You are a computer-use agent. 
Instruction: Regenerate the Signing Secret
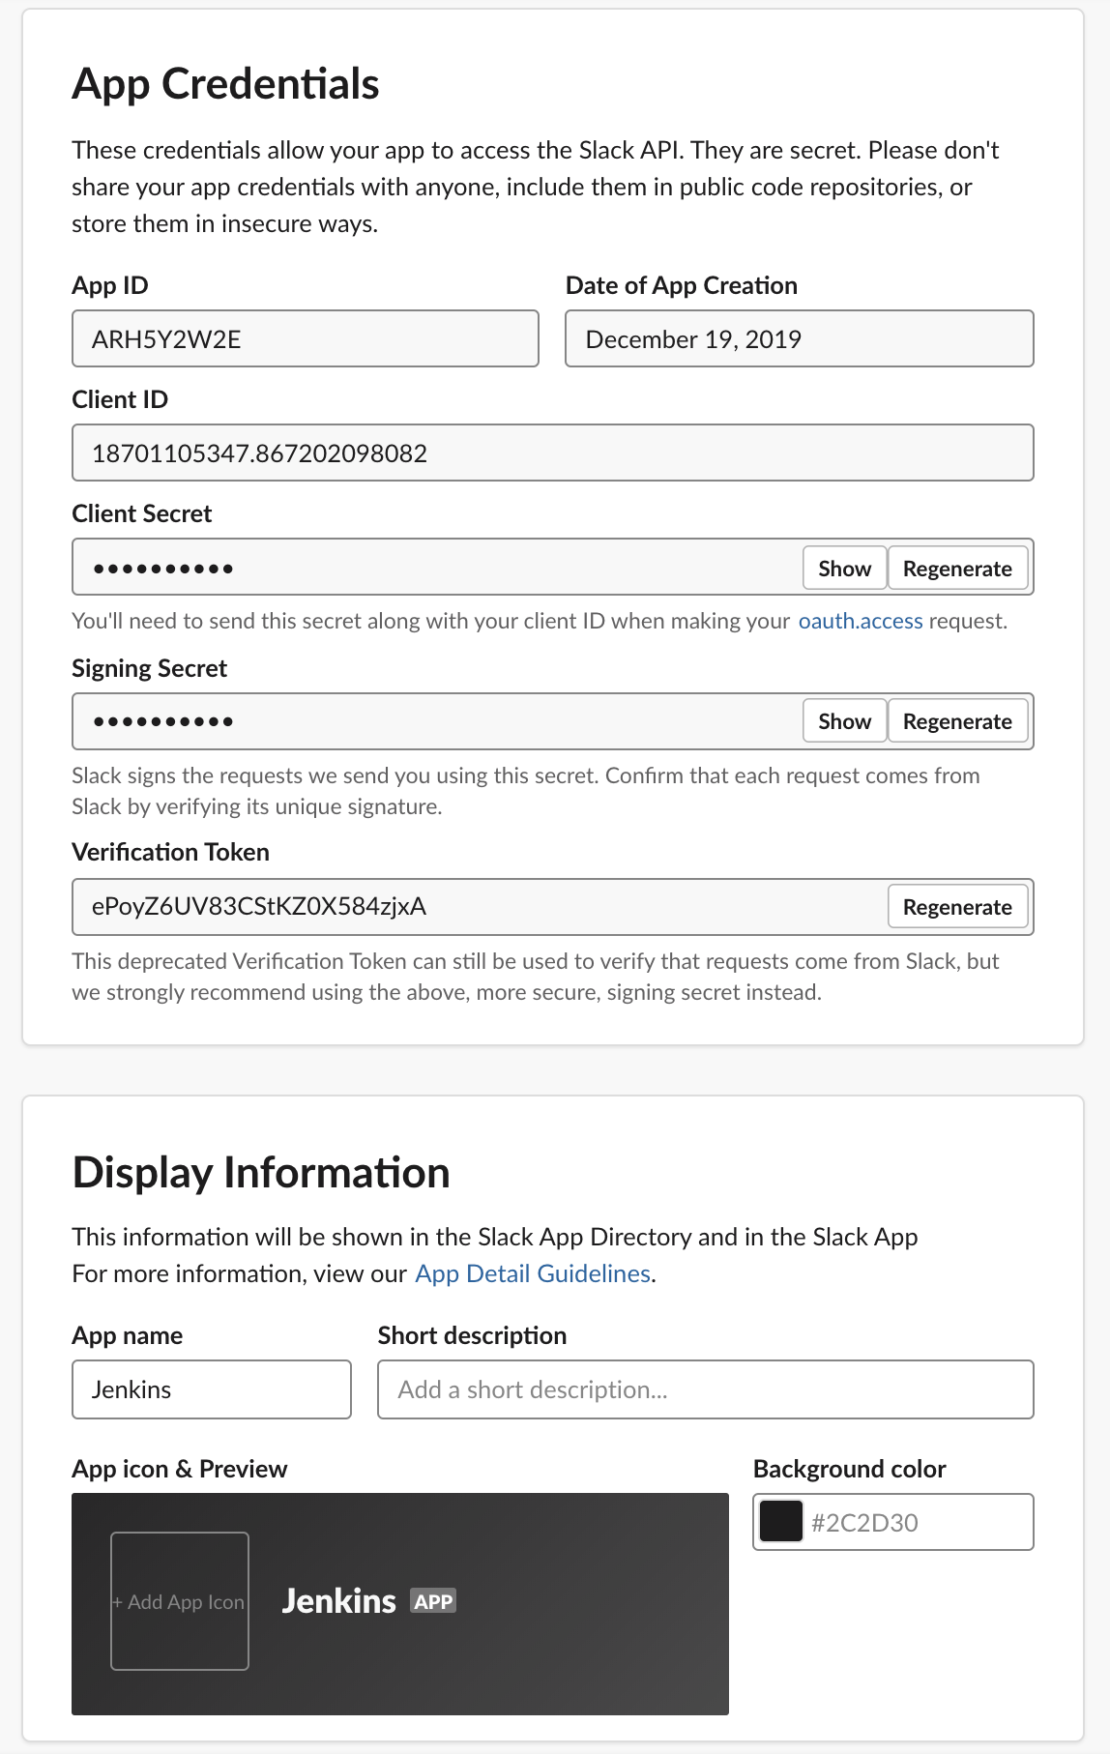click(957, 721)
